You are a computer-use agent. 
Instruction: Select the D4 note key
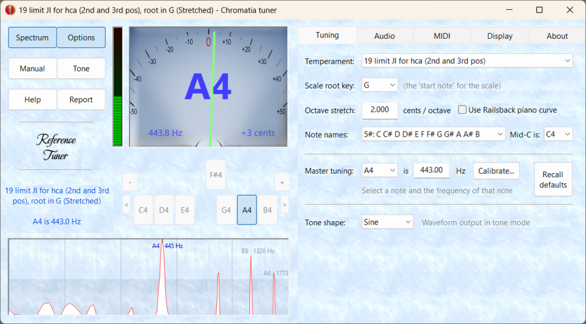(164, 210)
